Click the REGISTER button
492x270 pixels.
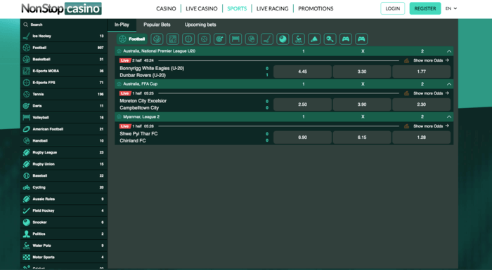click(425, 8)
